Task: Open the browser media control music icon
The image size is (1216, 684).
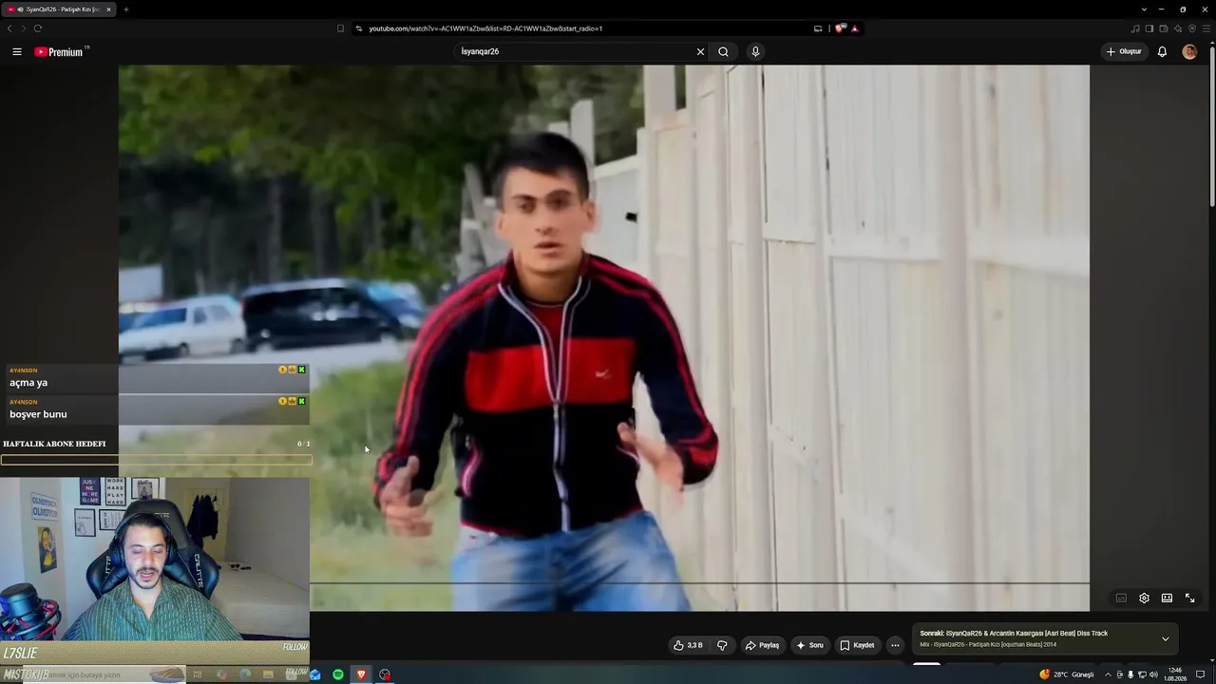Action: click(x=1135, y=28)
